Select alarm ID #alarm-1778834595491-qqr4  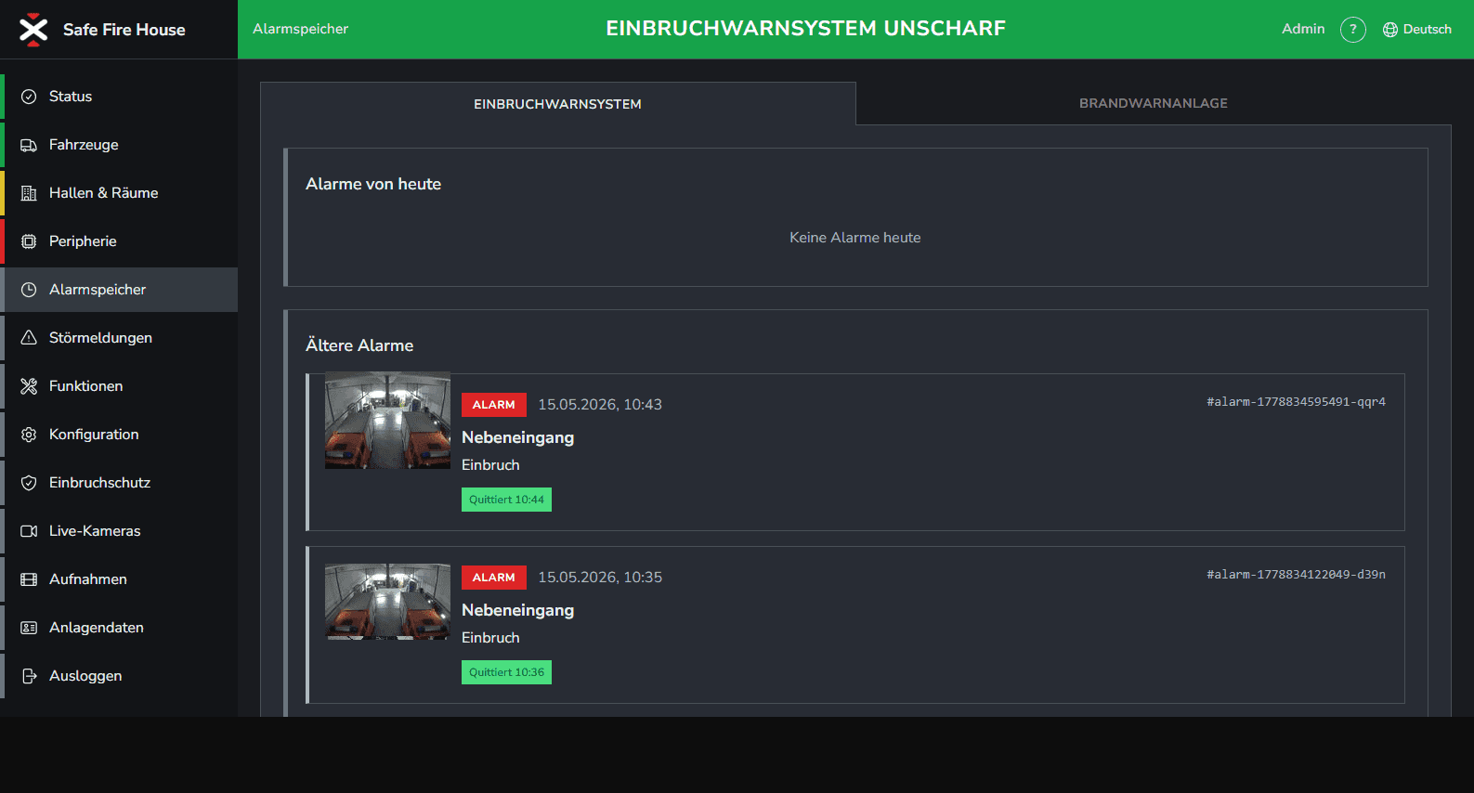click(1296, 402)
